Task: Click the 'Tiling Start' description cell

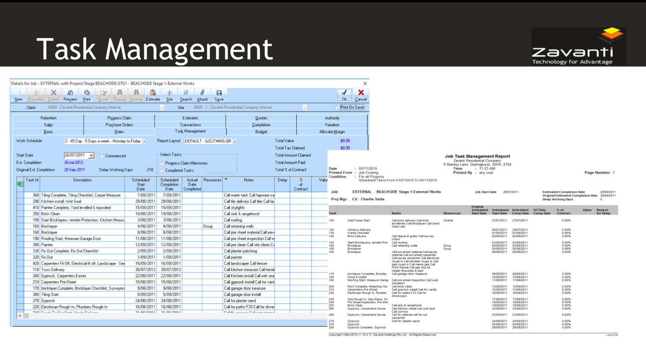Action: [x=82, y=295]
